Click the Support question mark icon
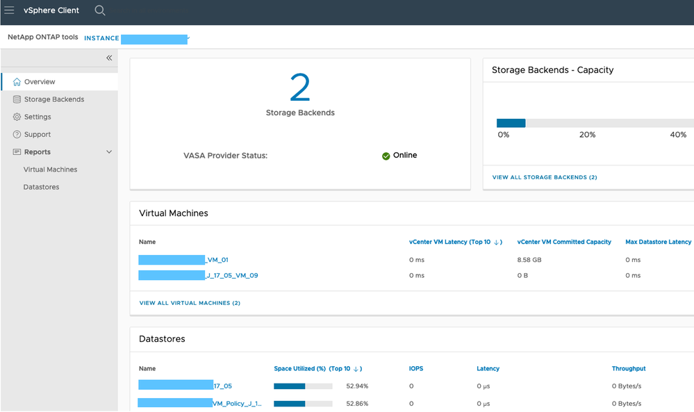 (17, 135)
